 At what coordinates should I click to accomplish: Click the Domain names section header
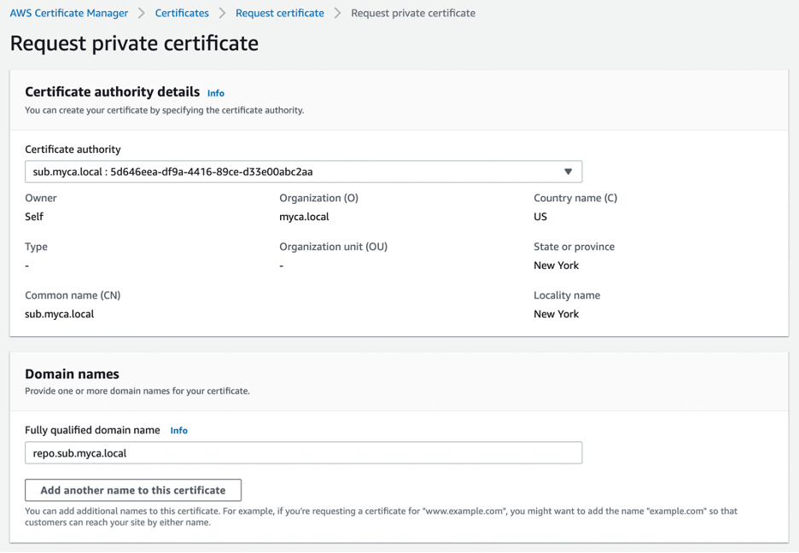(72, 374)
